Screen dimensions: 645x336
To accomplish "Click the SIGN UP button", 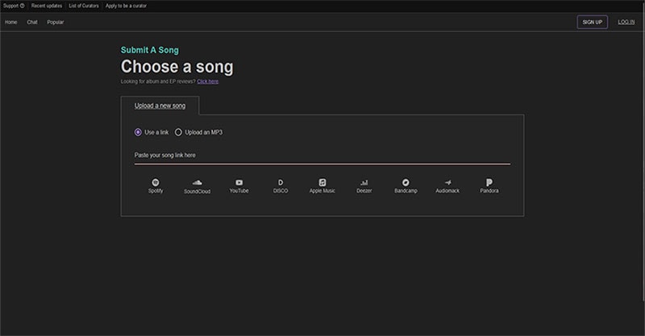I will pyautogui.click(x=593, y=23).
